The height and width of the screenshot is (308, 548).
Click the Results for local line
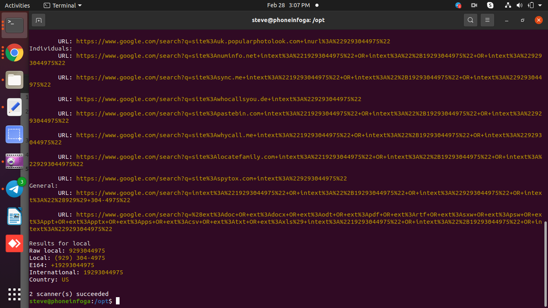(60, 243)
